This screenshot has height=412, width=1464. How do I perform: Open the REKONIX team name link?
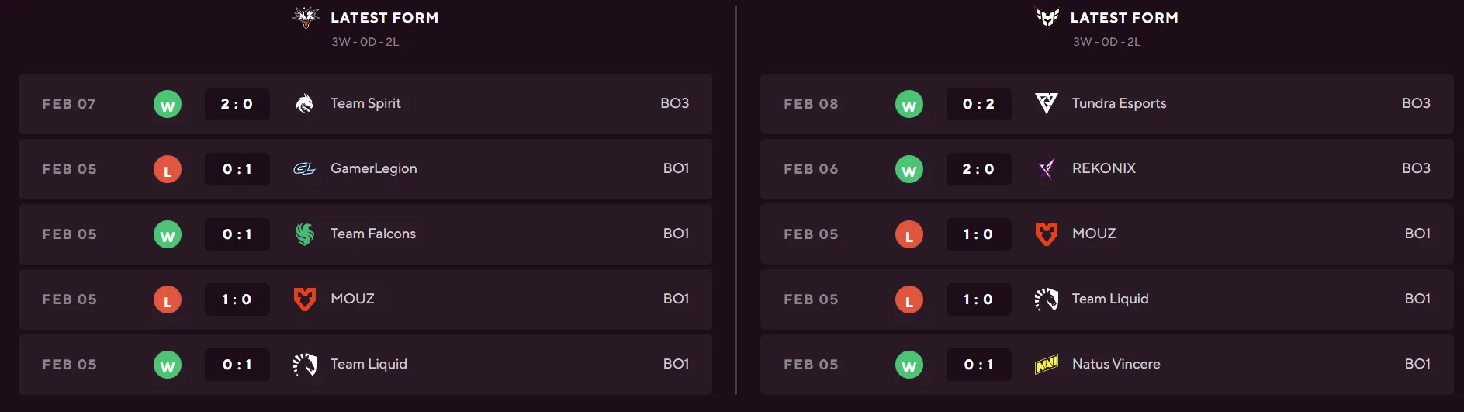click(1103, 168)
